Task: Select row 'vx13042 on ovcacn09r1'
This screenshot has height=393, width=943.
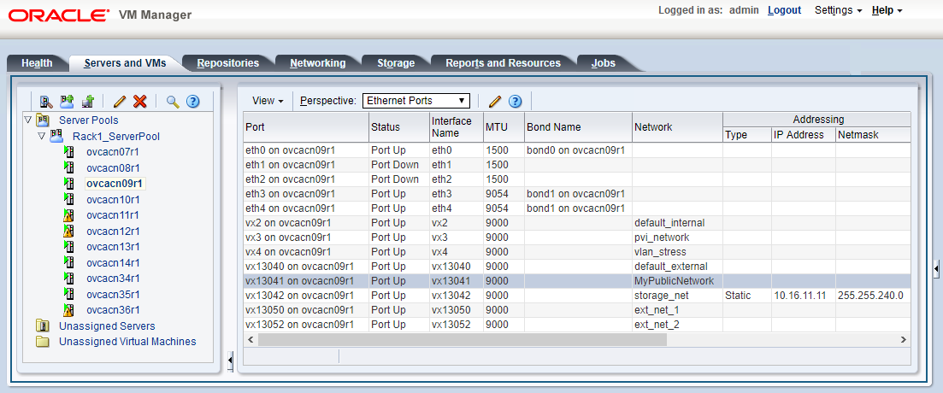Action: pyautogui.click(x=577, y=295)
